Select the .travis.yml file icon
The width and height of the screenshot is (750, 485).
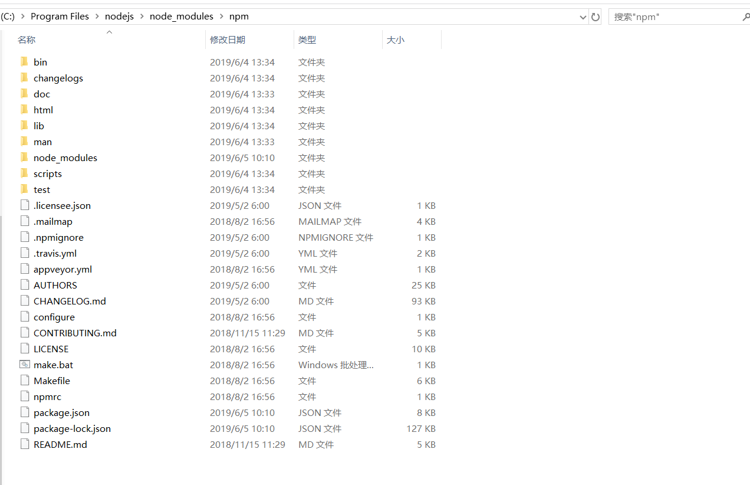point(24,253)
